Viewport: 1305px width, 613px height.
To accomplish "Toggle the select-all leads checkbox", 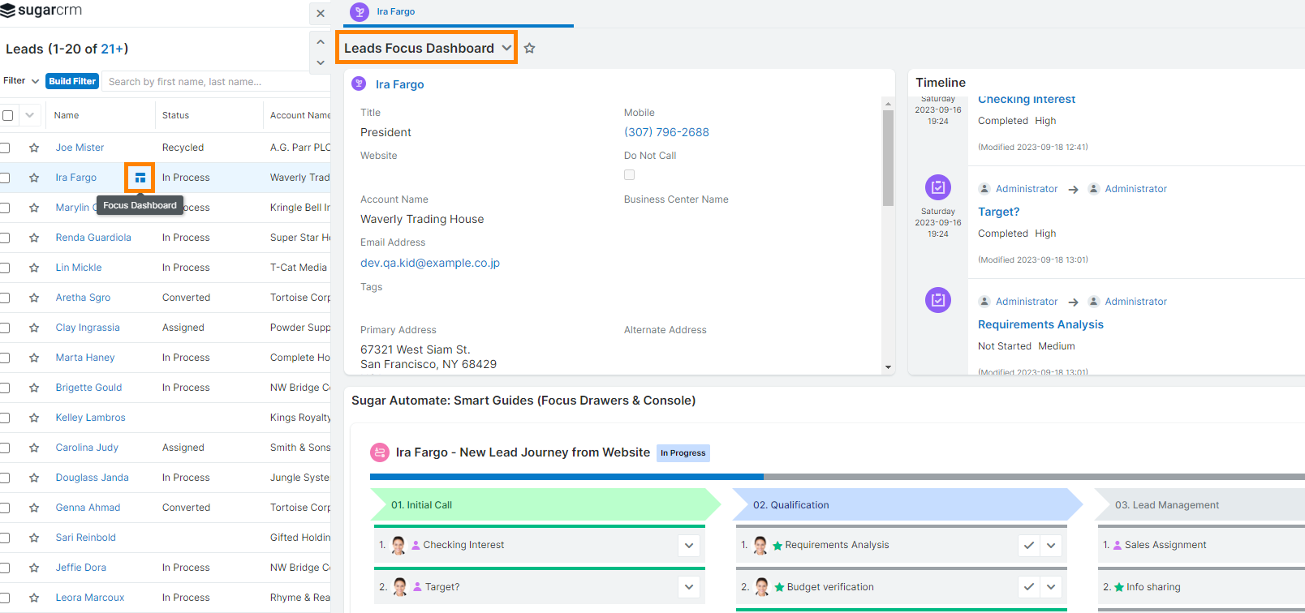I will (7, 115).
